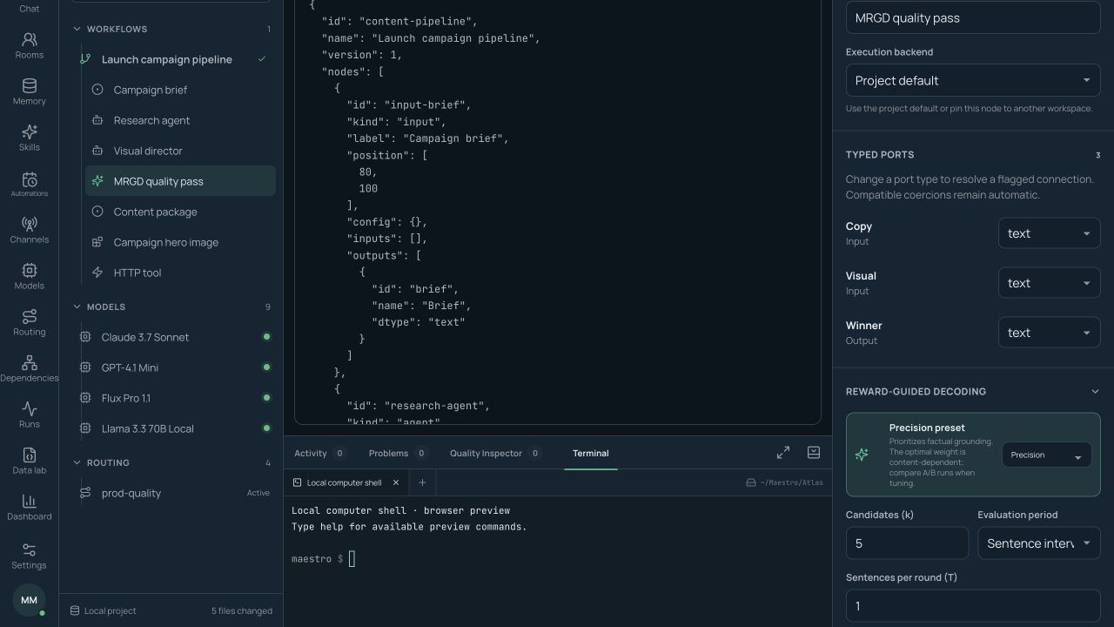Open the Data lab section
The width and height of the screenshot is (1114, 627).
(29, 461)
